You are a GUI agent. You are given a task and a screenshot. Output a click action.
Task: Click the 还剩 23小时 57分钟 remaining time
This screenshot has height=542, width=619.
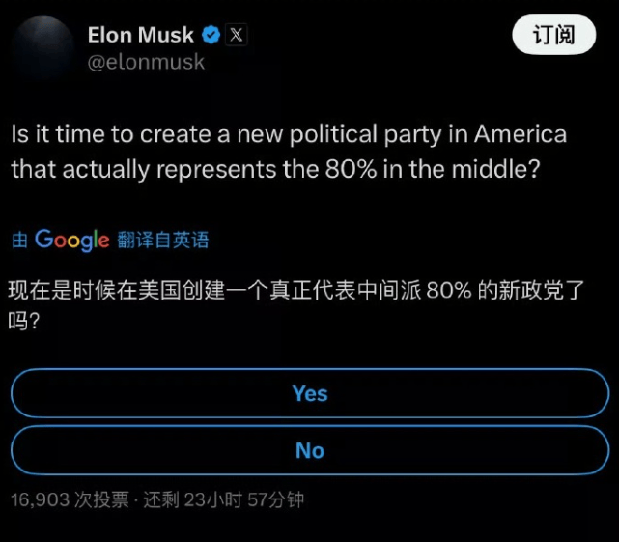click(224, 499)
